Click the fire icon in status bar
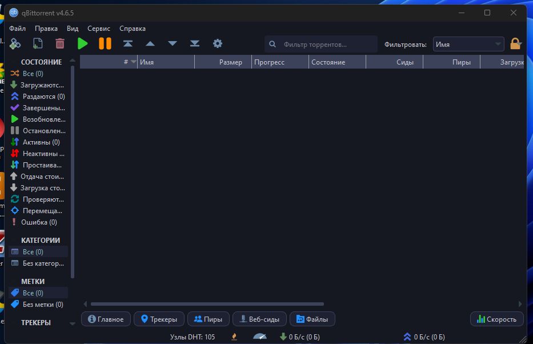Image resolution: width=533 pixels, height=344 pixels. [x=234, y=337]
